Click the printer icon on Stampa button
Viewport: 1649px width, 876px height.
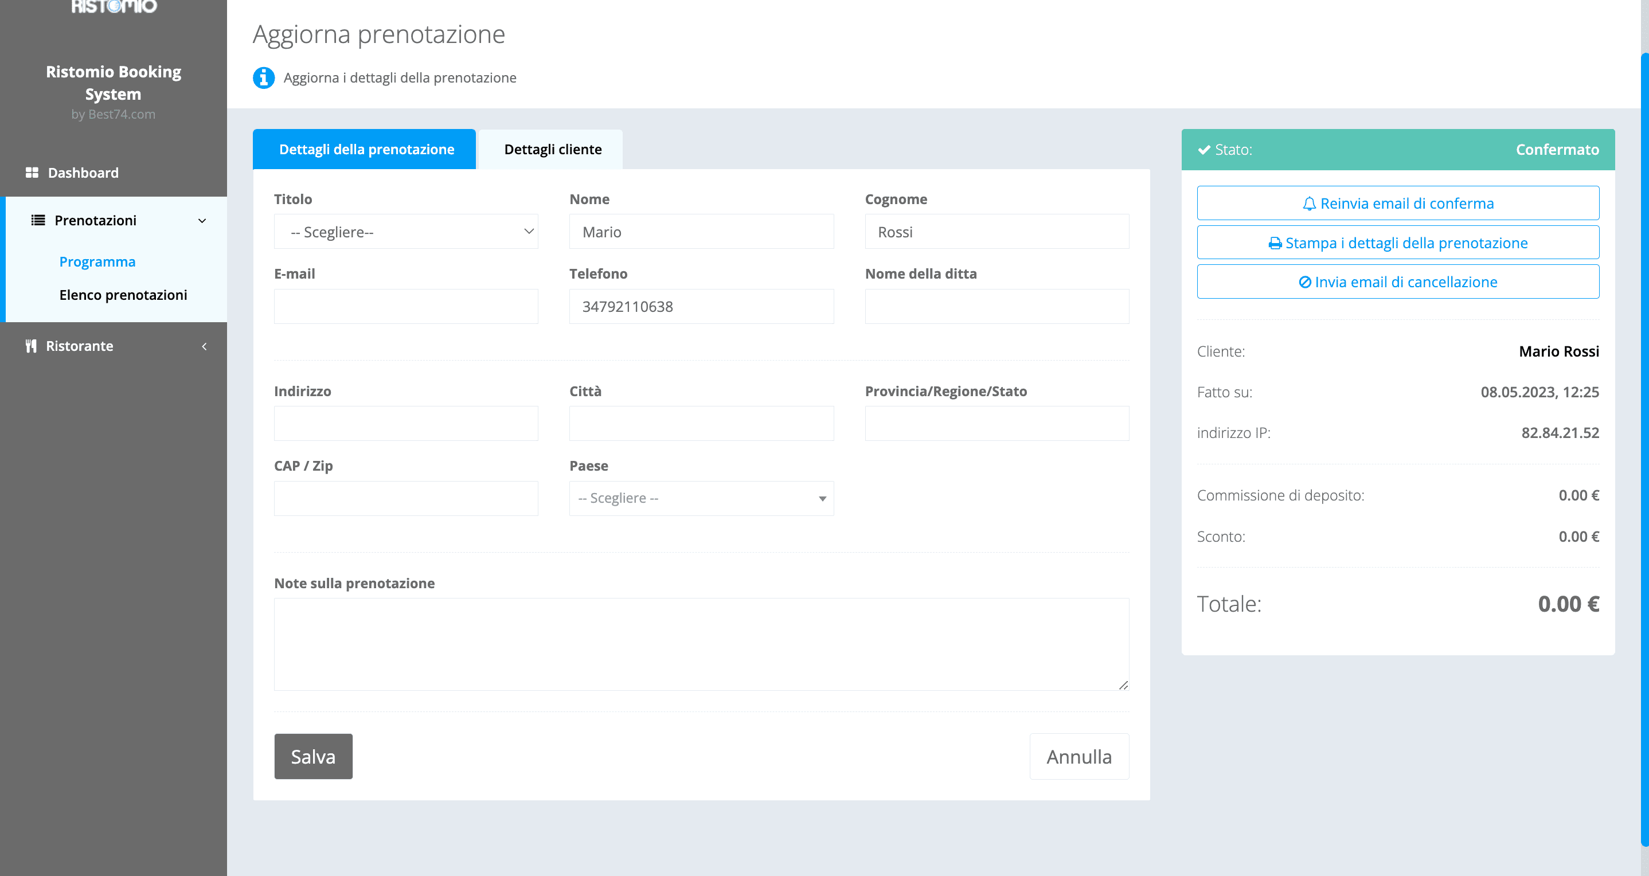click(x=1275, y=243)
